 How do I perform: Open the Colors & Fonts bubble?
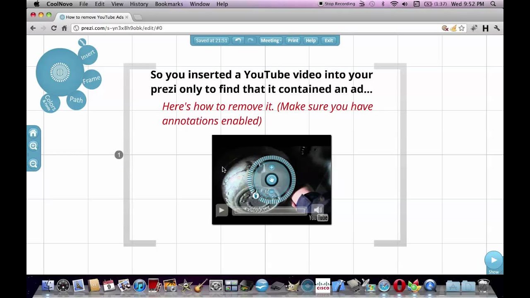pos(50,103)
